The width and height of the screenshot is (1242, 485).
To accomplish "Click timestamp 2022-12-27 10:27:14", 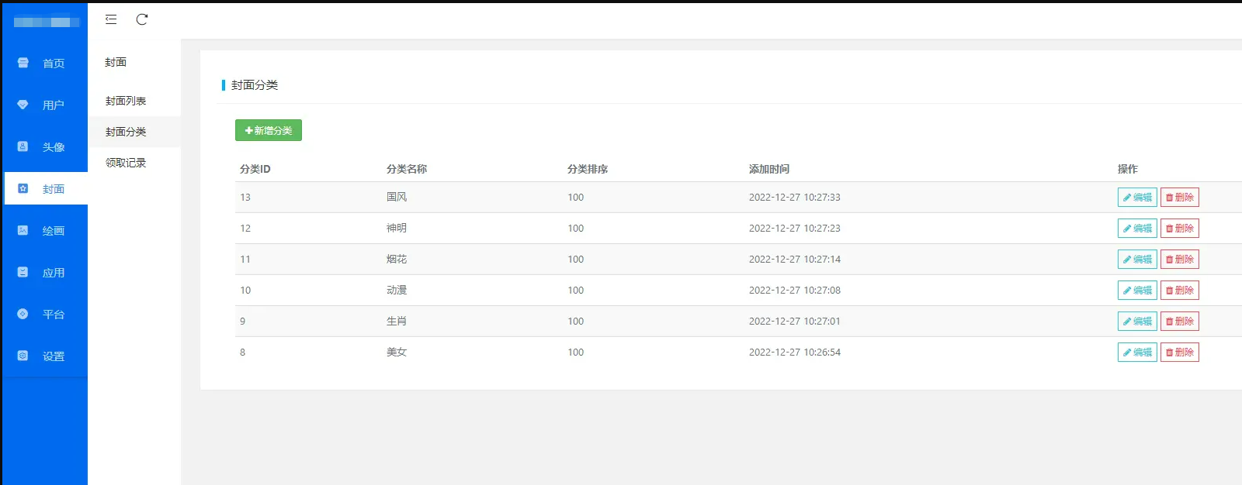I will pyautogui.click(x=795, y=259).
